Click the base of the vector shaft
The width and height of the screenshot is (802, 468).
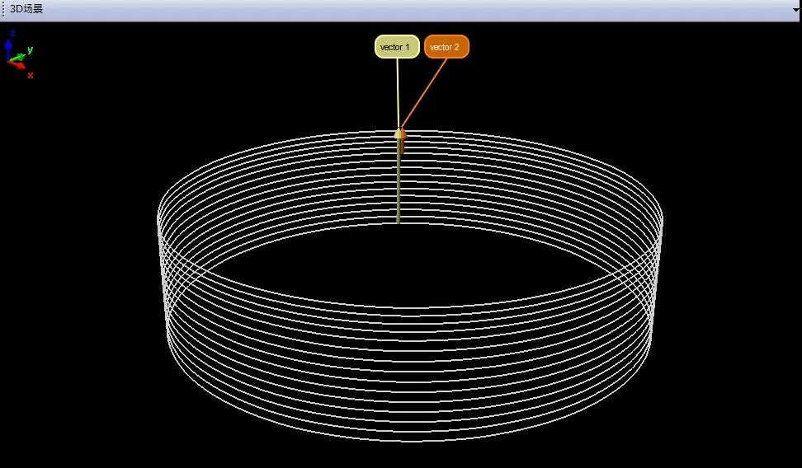point(399,222)
